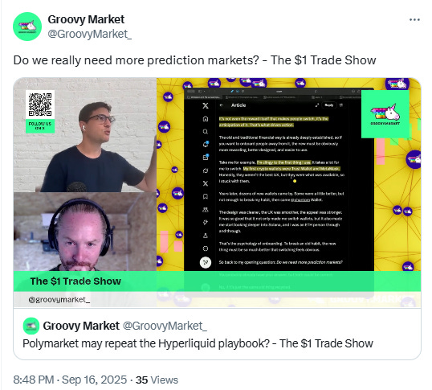Click the notifications bell in X sidebar
Viewport: 432px width, 390px height.
206,144
